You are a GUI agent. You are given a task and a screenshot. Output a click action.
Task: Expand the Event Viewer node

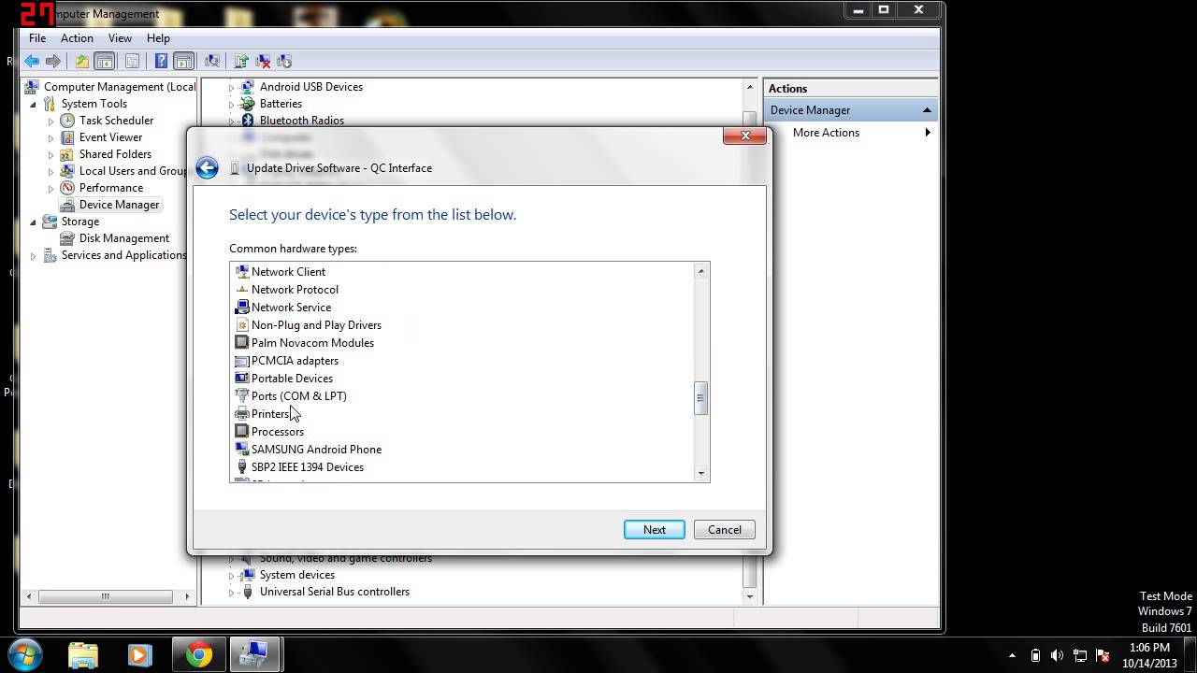click(x=51, y=138)
